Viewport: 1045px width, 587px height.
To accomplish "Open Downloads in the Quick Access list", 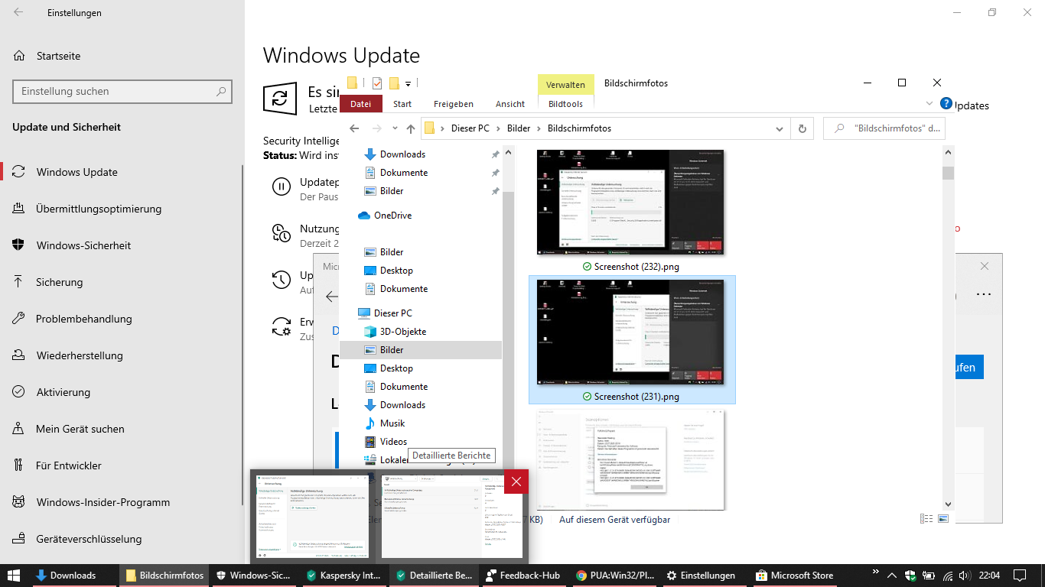I will tap(402, 154).
